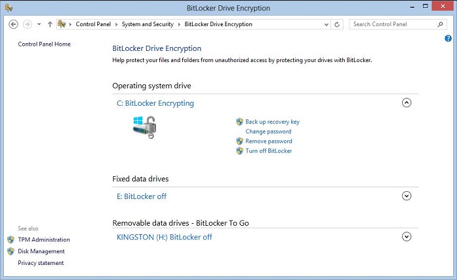Open the address bar history dropdown
Screen dimensions: 457x280
tap(326, 24)
